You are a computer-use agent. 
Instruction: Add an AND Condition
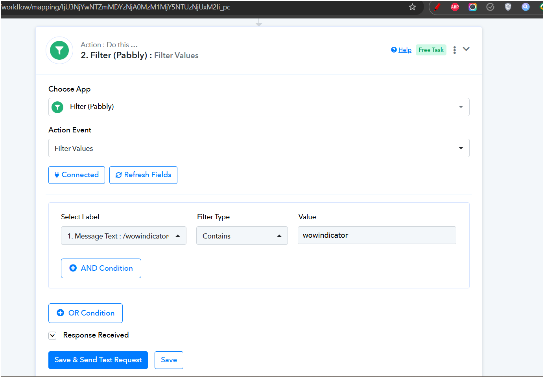[x=101, y=268]
